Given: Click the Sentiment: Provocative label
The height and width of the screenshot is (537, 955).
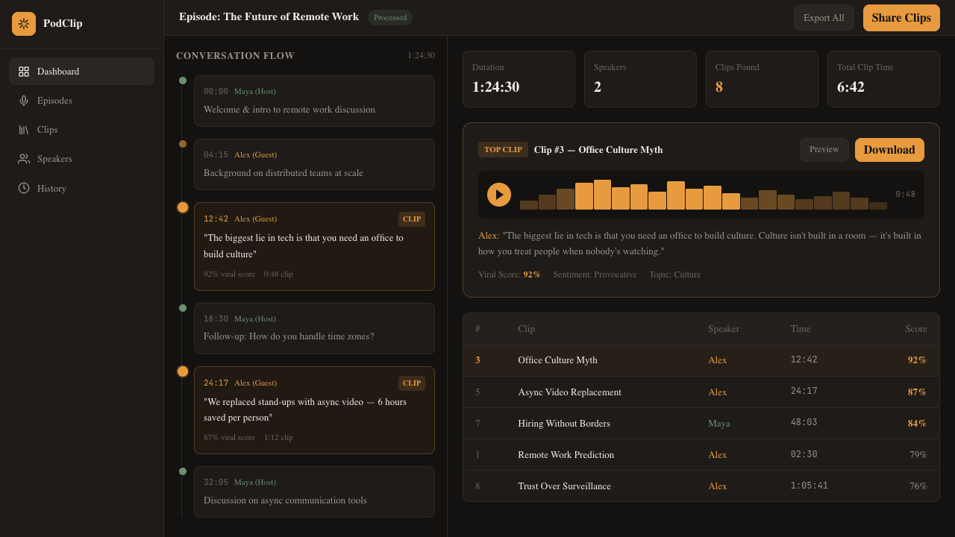Looking at the screenshot, I should click(x=595, y=274).
